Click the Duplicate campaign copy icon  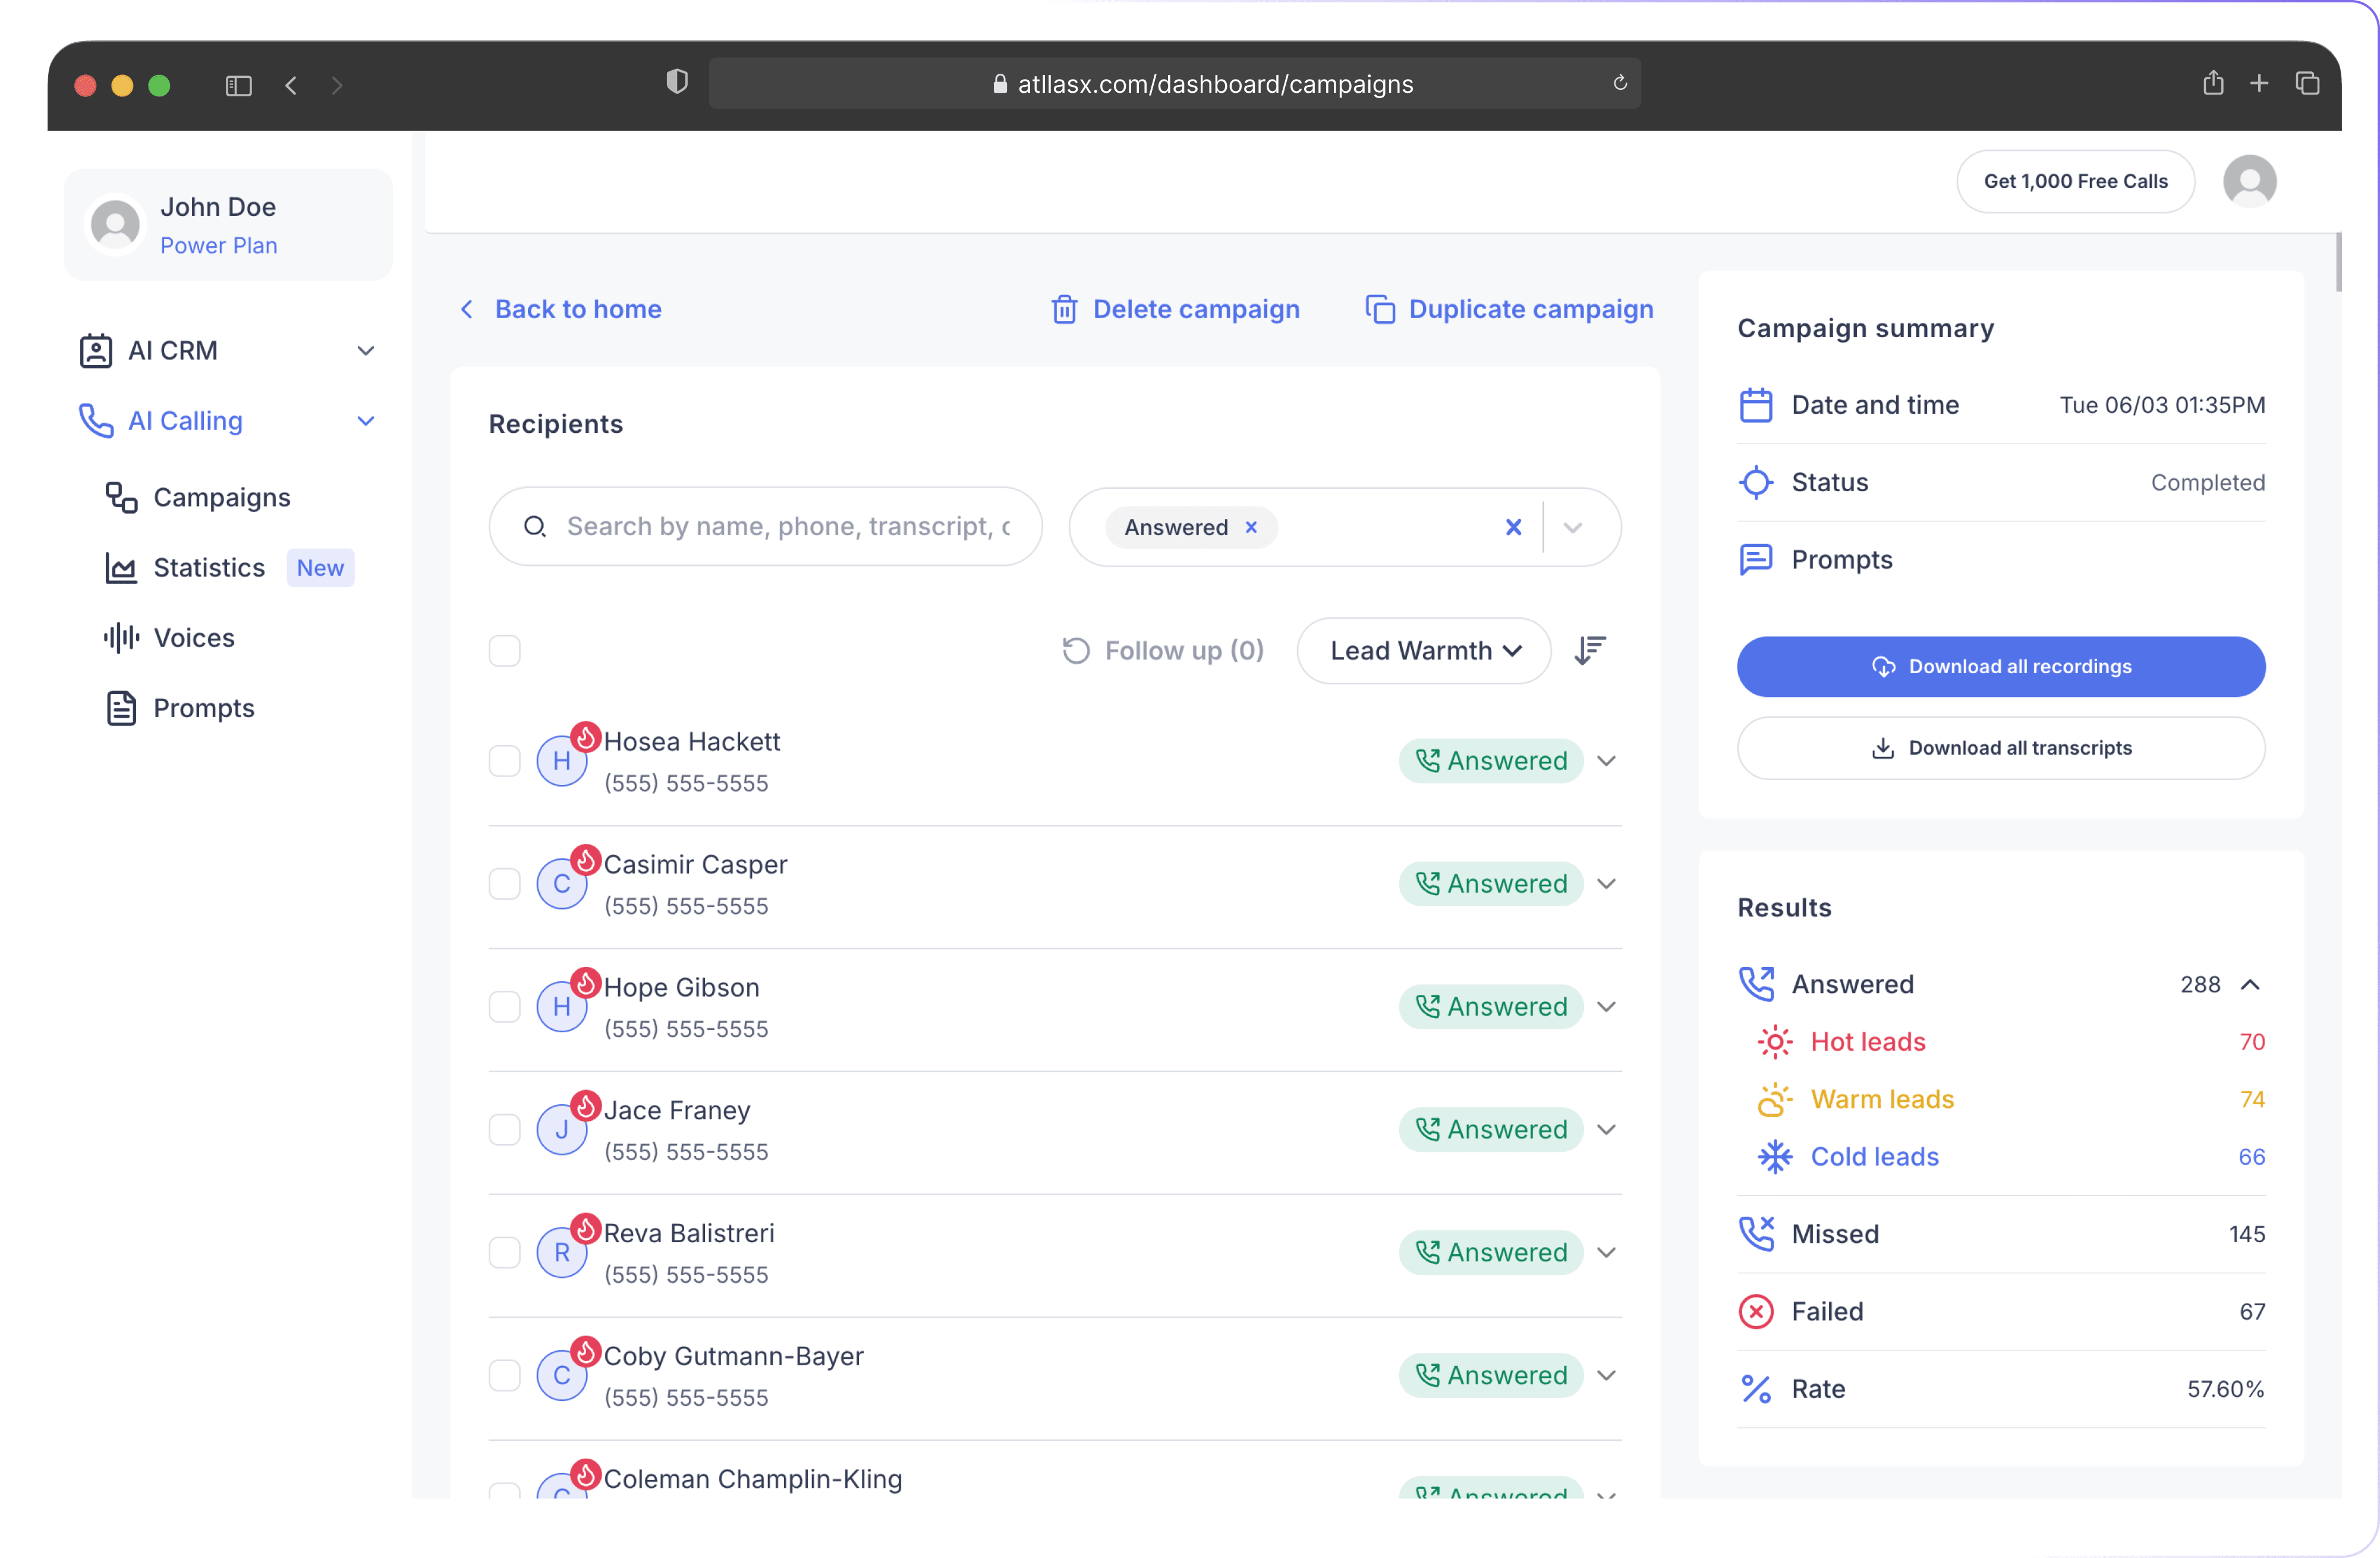[x=1380, y=309]
